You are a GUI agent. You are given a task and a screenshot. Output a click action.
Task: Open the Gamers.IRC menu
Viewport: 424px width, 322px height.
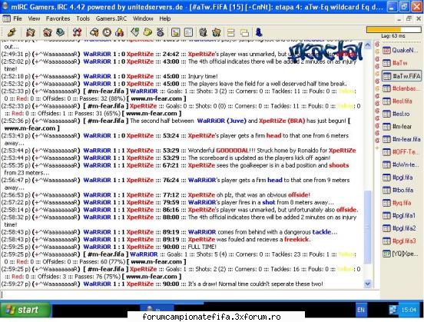point(111,18)
